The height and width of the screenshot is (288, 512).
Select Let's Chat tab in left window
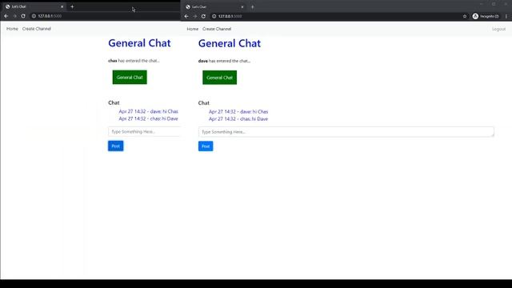click(34, 6)
